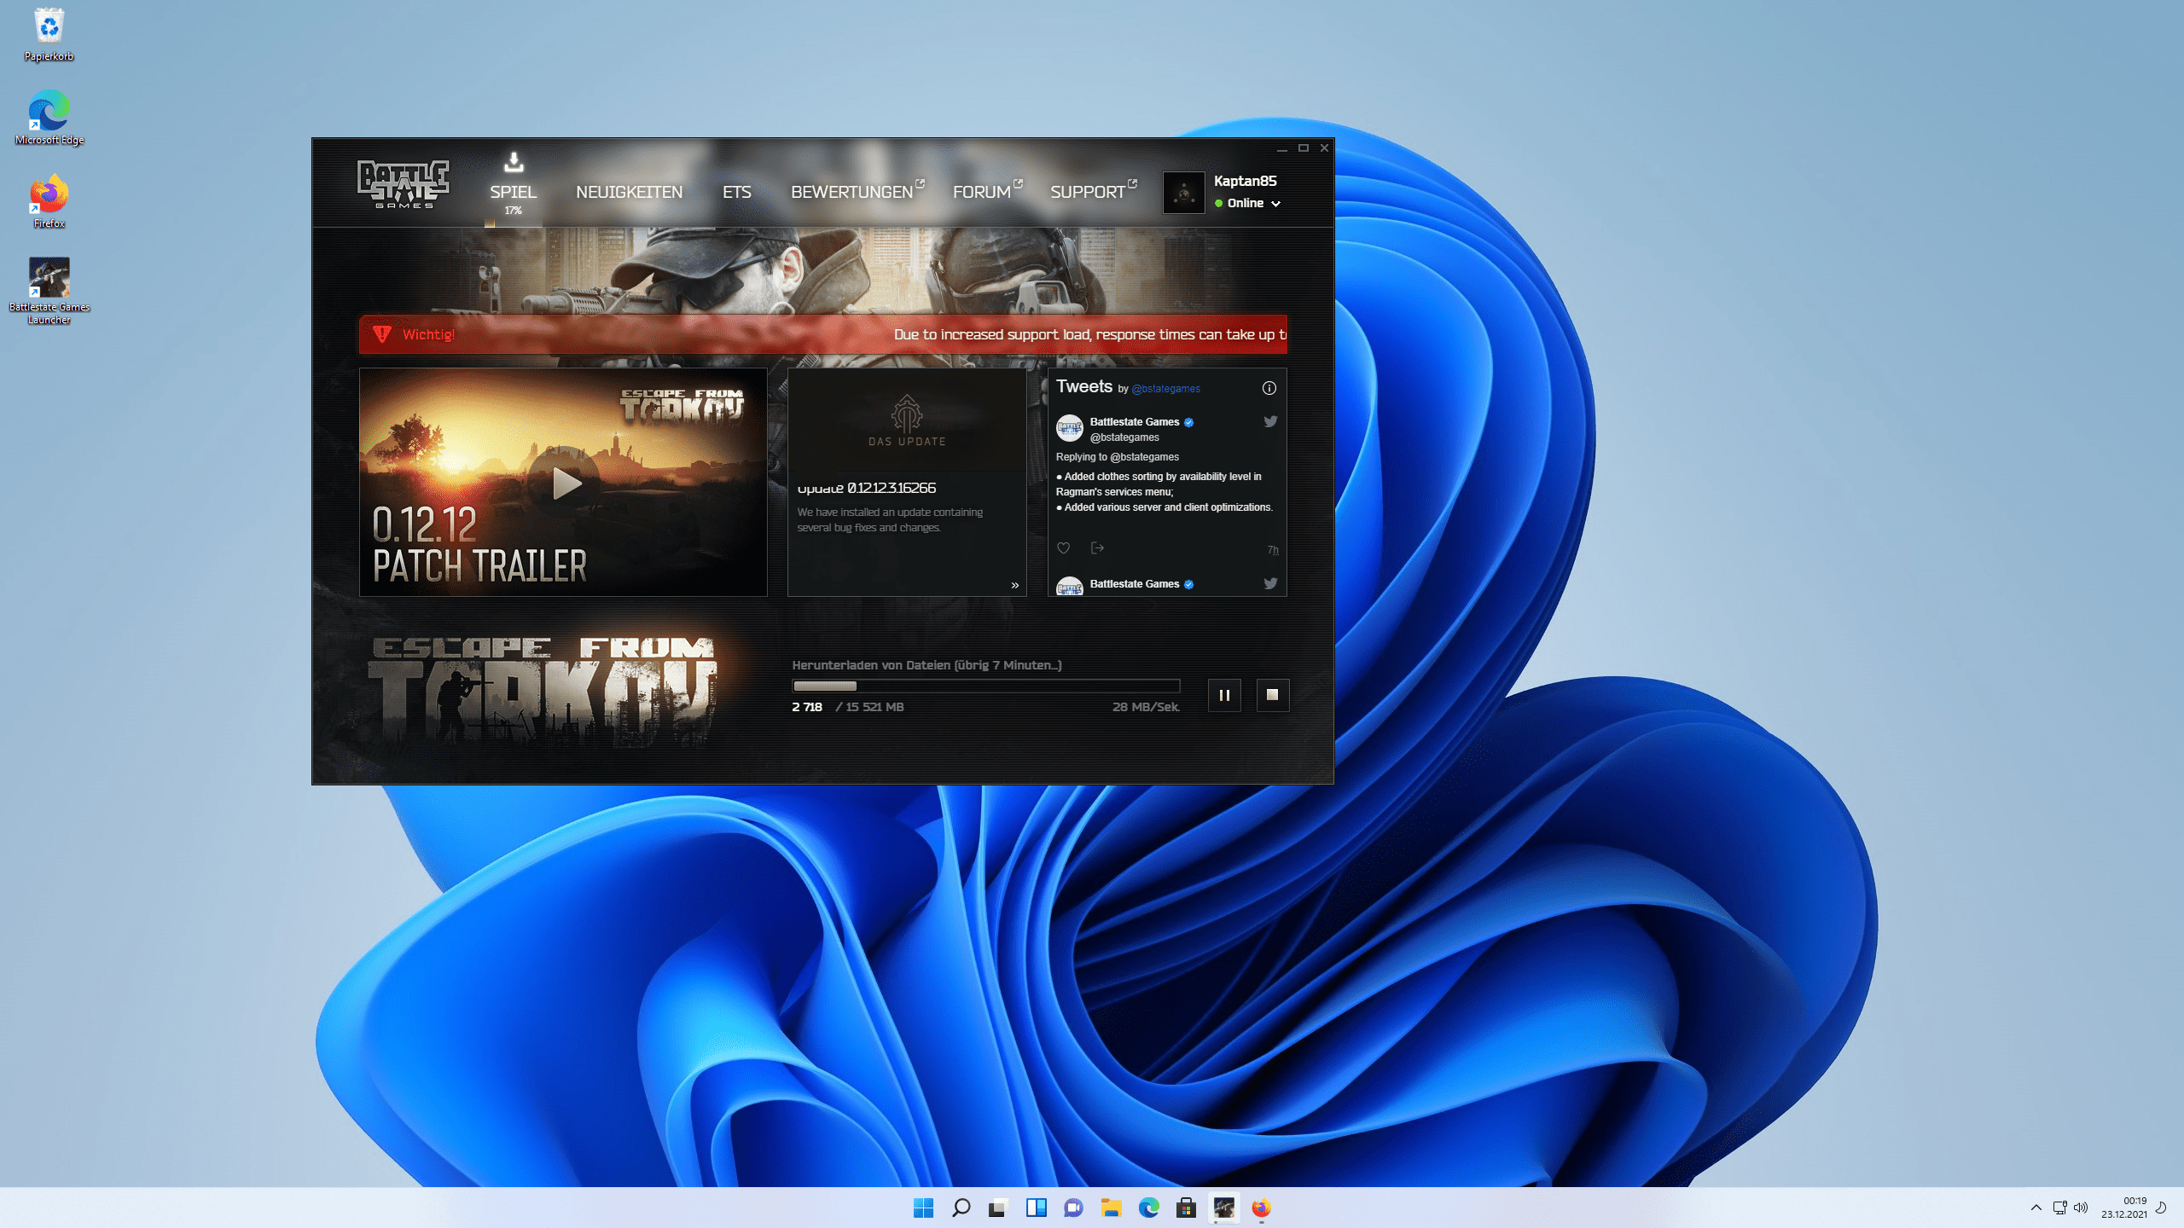The image size is (2184, 1228).
Task: Click the focus assist moon icon
Action: click(2162, 1208)
